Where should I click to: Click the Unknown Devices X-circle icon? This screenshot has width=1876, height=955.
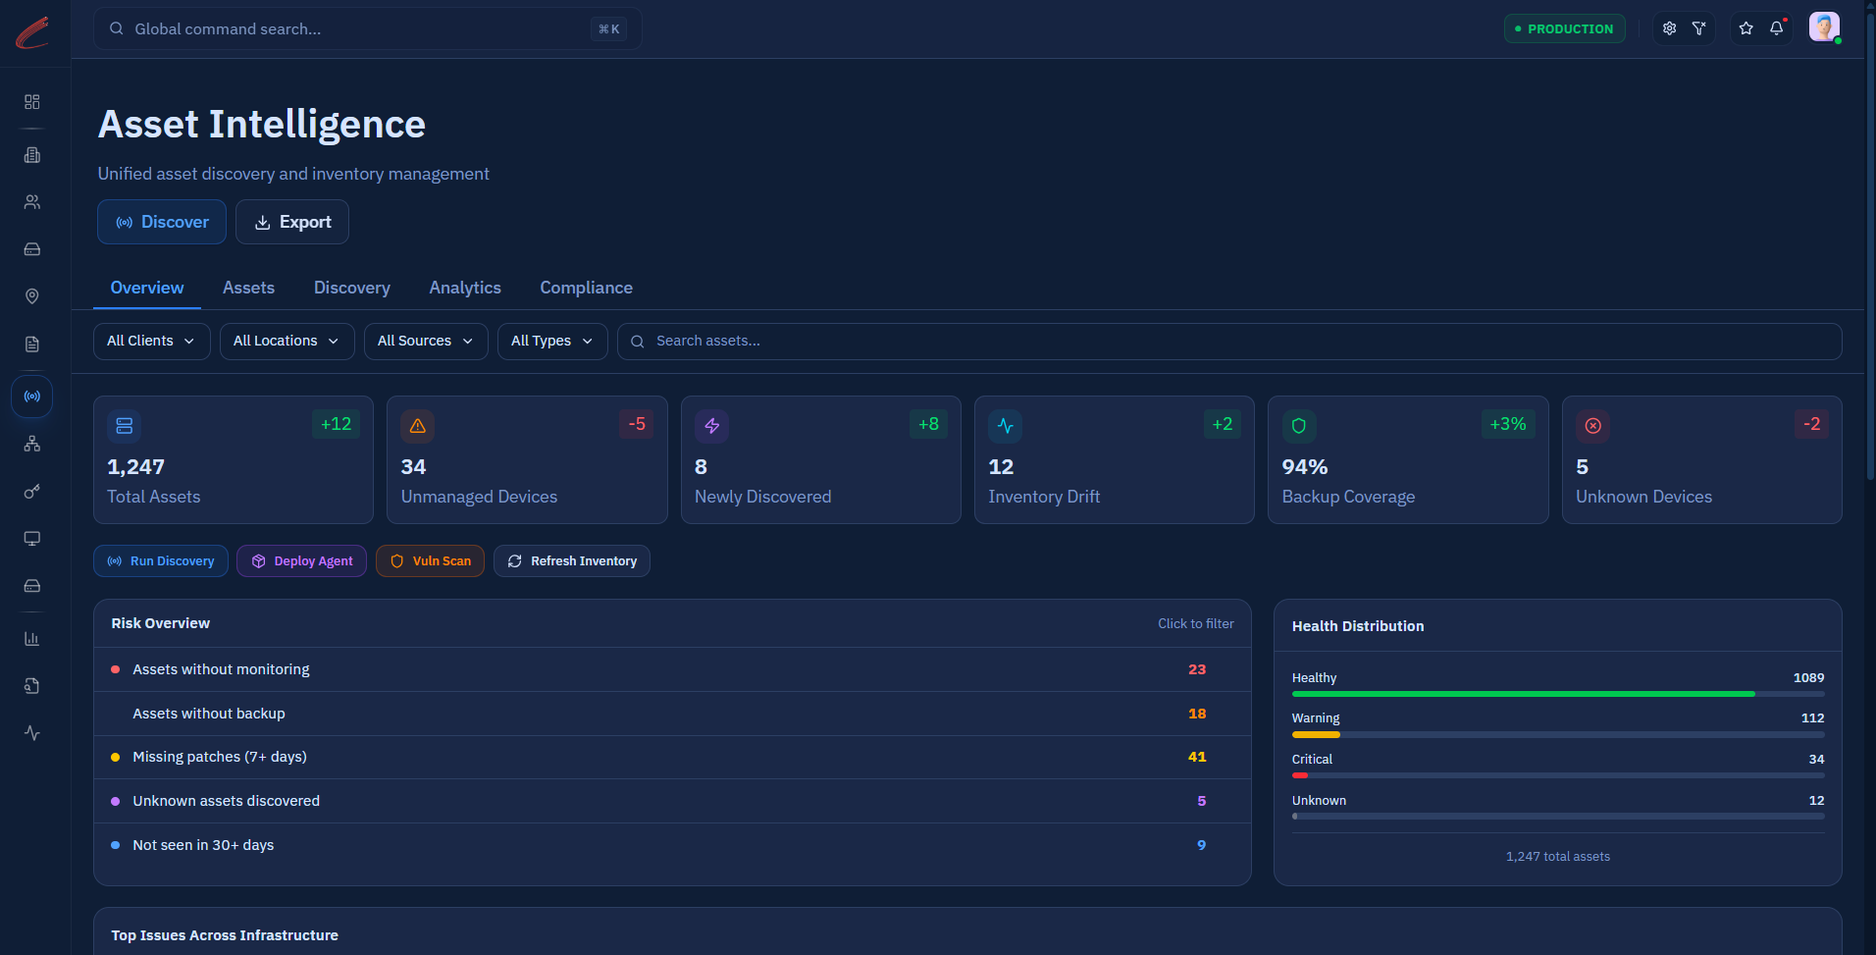(x=1593, y=426)
